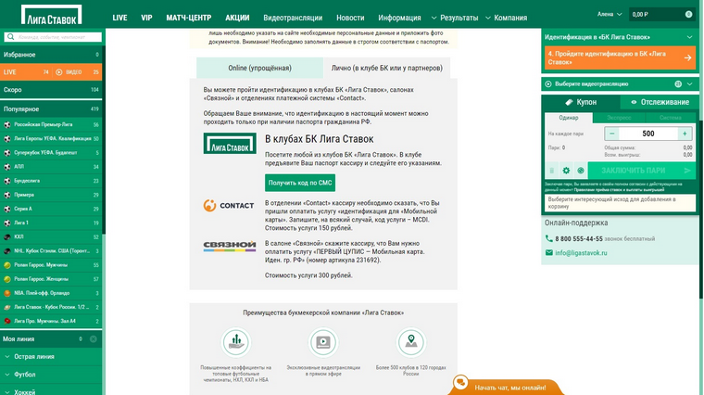Screen dimensions: 704x395
Task: Increase the stake with the plus button
Action: point(685,134)
